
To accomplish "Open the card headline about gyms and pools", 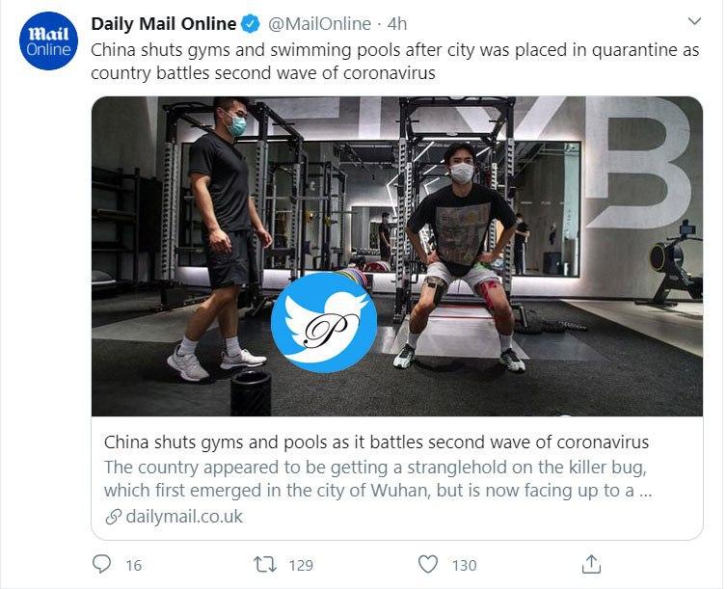I will click(376, 442).
